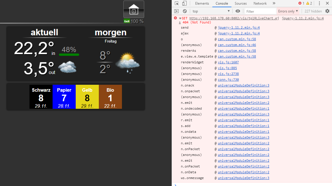Open can.custom.min.js:58 link in o row
The height and width of the screenshot is (186, 332).
click(237, 39)
